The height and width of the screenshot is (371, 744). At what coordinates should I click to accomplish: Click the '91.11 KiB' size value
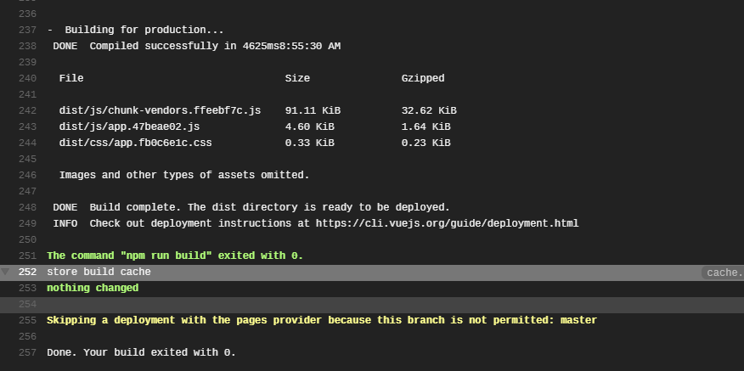pos(313,110)
